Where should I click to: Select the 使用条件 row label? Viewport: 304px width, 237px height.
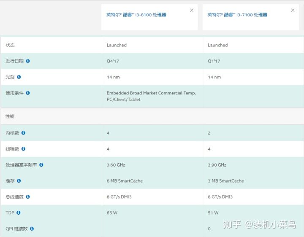point(14,93)
